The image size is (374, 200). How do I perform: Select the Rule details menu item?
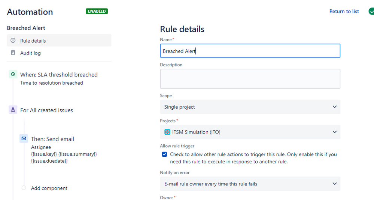click(x=59, y=40)
